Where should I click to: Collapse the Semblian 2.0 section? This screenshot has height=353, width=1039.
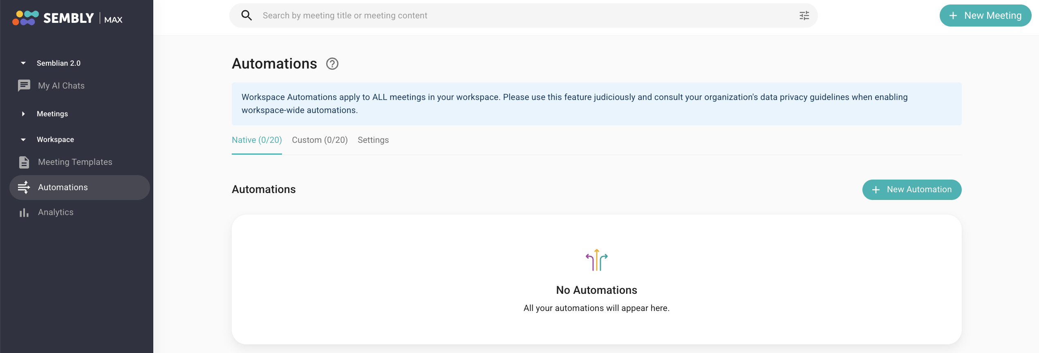click(23, 63)
